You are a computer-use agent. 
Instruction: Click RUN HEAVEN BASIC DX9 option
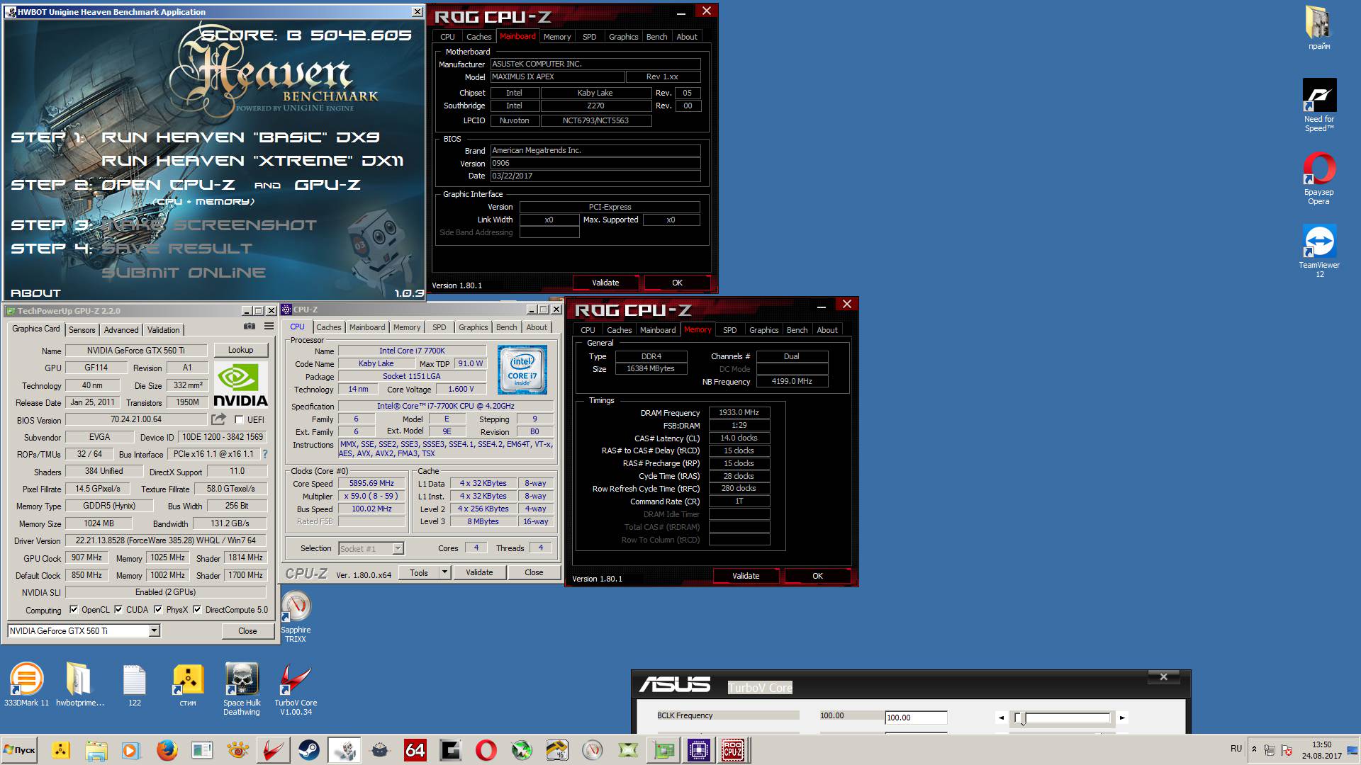(x=240, y=137)
